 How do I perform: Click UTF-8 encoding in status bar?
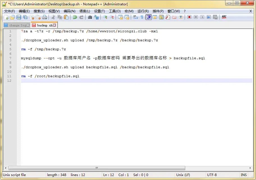[212, 175]
